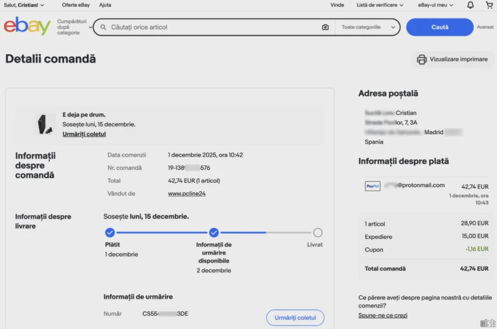Screen dimensions: 497x329
Task: Click the eBay logo
Action: pyautogui.click(x=27, y=27)
